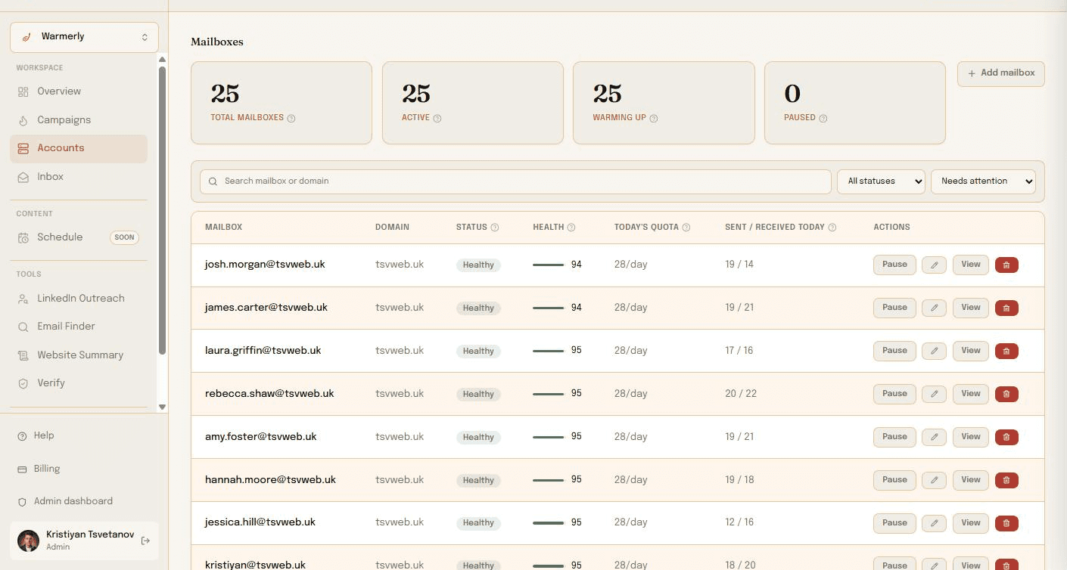Edit josh.morgan@tsvweb.uk with pencil icon
Image resolution: width=1067 pixels, height=570 pixels.
pyautogui.click(x=934, y=265)
